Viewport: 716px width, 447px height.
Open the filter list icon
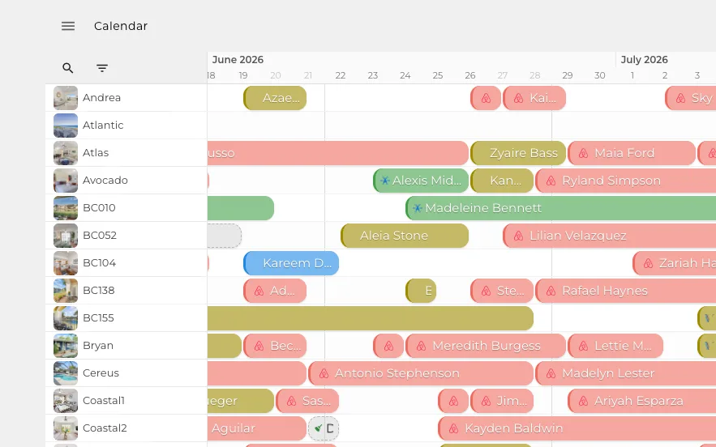click(x=102, y=68)
